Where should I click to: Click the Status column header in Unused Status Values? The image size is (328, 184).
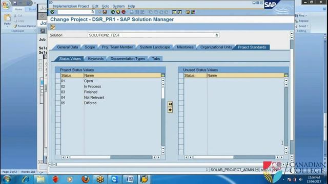pyautogui.click(x=195, y=75)
